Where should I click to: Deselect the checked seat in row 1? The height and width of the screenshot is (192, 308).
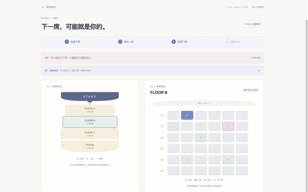[x=187, y=115]
